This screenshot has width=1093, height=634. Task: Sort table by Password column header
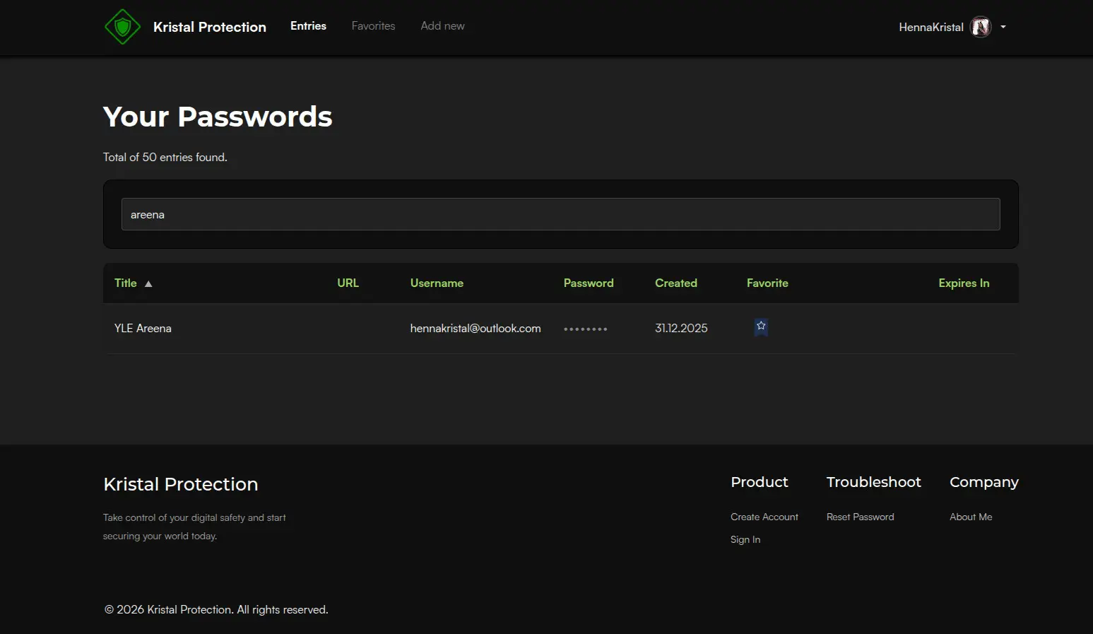click(589, 283)
